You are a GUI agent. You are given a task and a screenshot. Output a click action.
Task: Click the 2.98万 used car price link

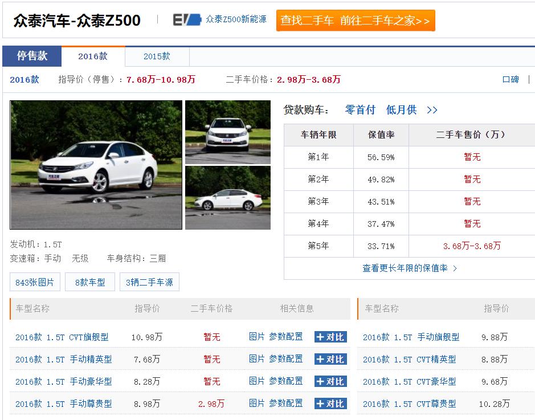[211, 403]
